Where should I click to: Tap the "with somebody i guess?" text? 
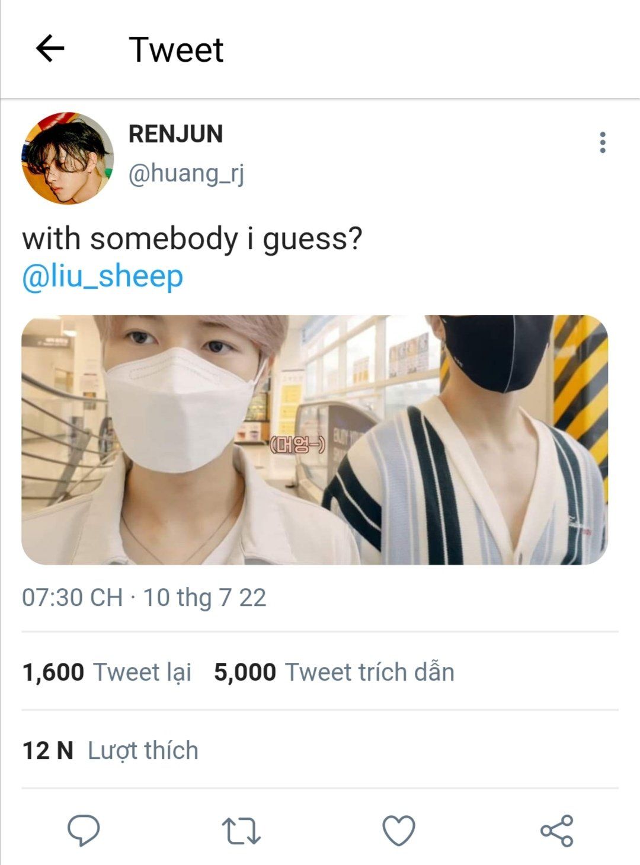[x=192, y=238]
